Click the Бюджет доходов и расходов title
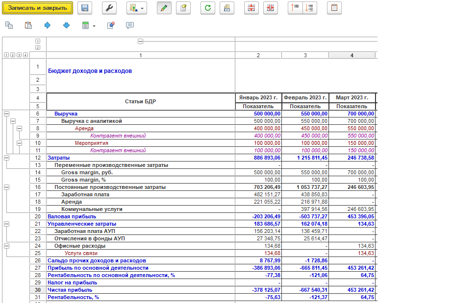This screenshot has width=452, height=303. coord(90,71)
